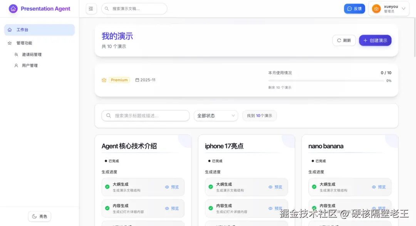Click the 我的演示 heading
The image size is (416, 226).
(x=117, y=36)
